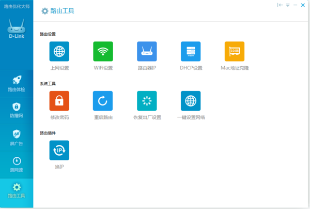Launch Mac地址克隆 tool

click(234, 52)
